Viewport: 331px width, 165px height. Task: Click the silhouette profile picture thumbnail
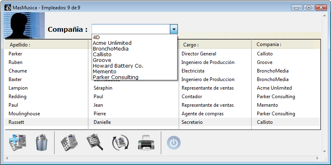point(24,25)
